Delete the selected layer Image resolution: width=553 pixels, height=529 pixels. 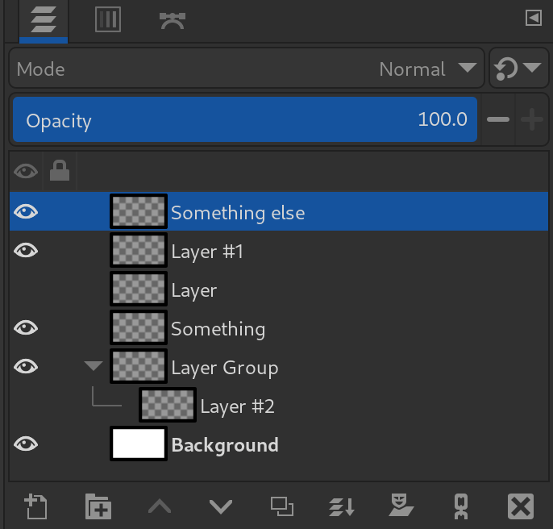(521, 506)
